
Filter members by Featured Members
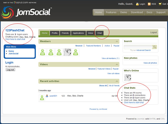(93, 46)
